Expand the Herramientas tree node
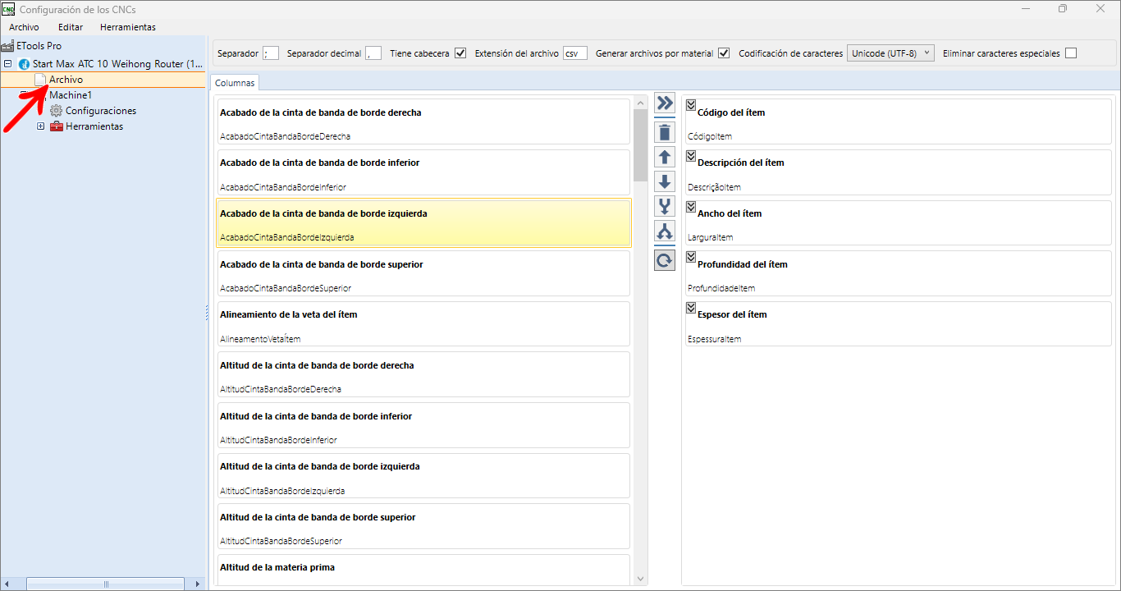The height and width of the screenshot is (591, 1121). tap(40, 126)
